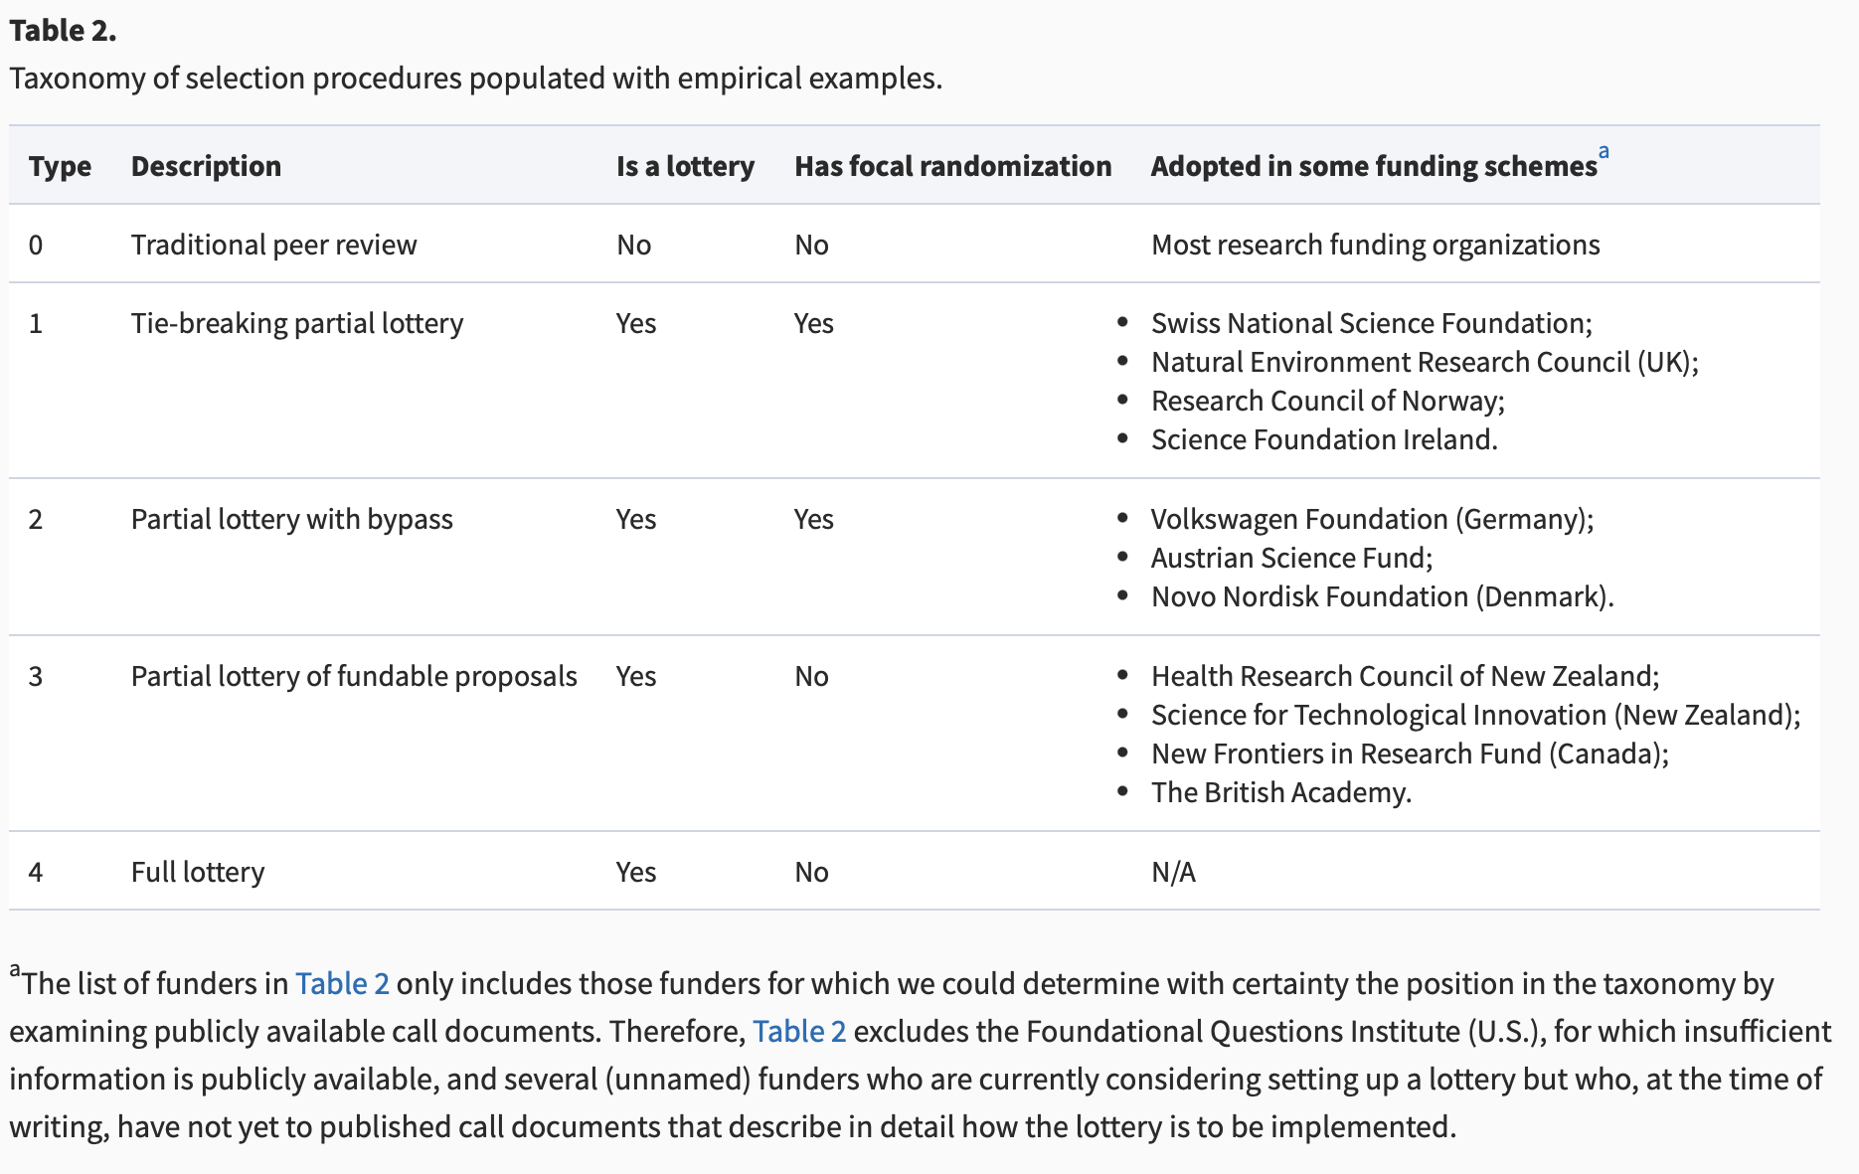Screen dimensions: 1859x1174
Task: Select the Adopted in some funding schemes header
Action: pyautogui.click(x=1374, y=166)
